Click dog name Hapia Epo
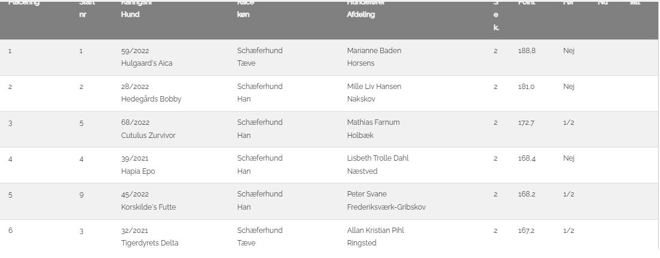This screenshot has width=660, height=258. 137,171
